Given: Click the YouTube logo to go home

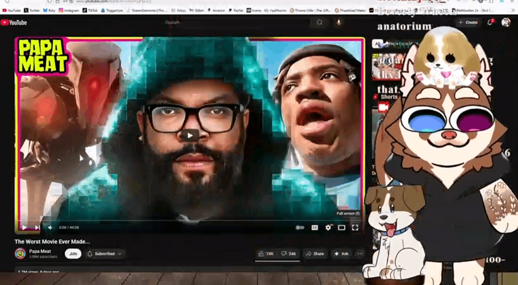Looking at the screenshot, I should pos(14,22).
